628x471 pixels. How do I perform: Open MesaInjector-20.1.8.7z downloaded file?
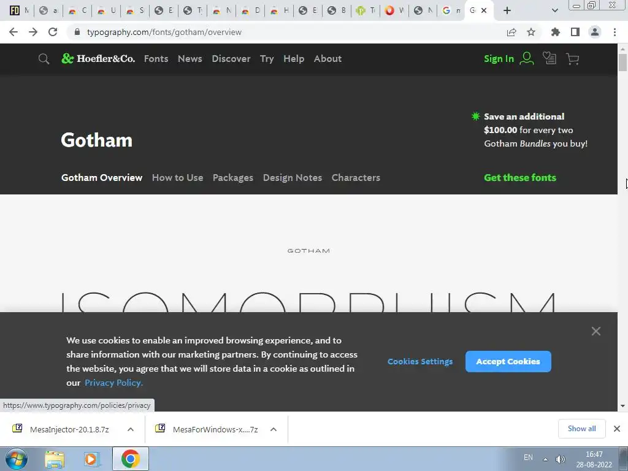pos(69,429)
